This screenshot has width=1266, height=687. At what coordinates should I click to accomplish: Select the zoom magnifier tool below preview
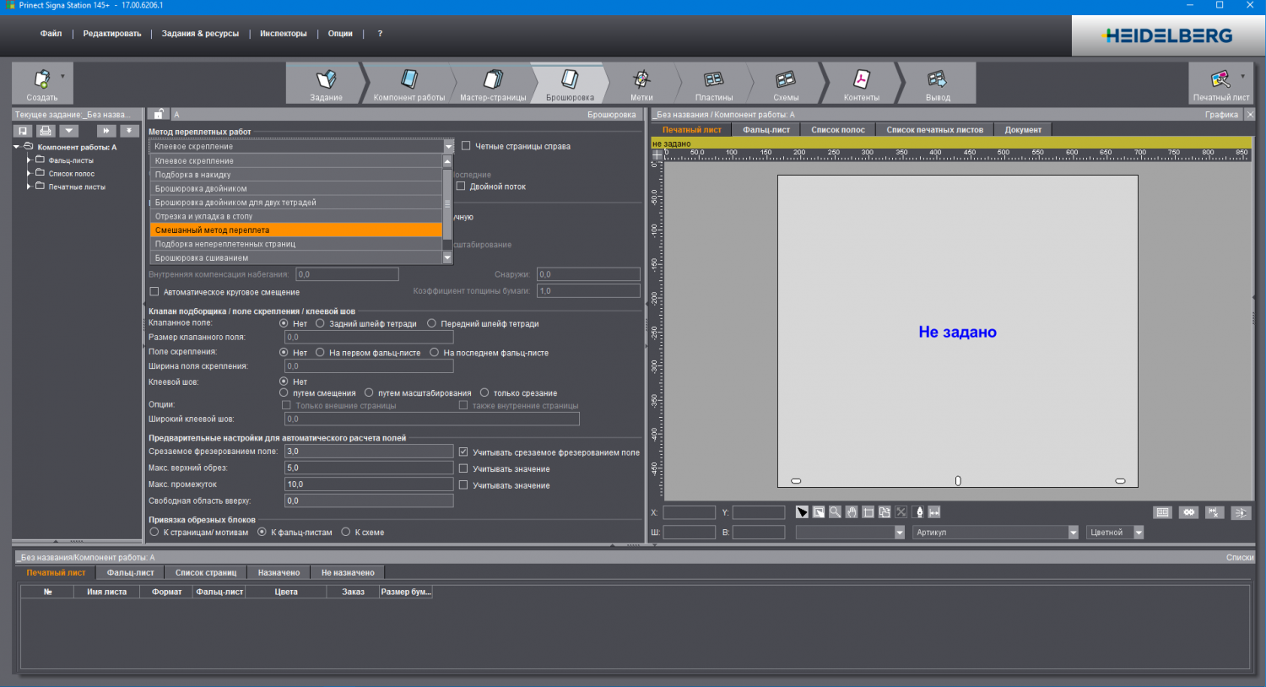(835, 512)
